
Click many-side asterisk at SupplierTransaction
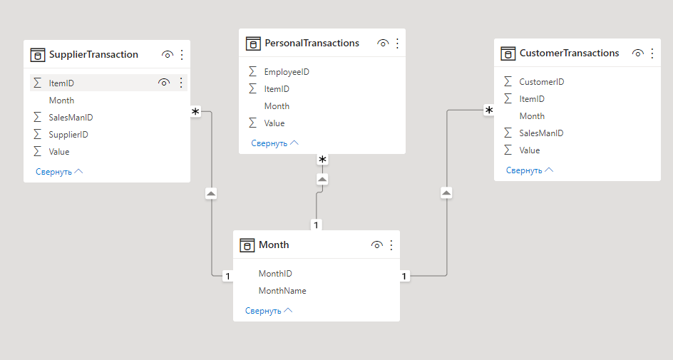[x=196, y=111]
